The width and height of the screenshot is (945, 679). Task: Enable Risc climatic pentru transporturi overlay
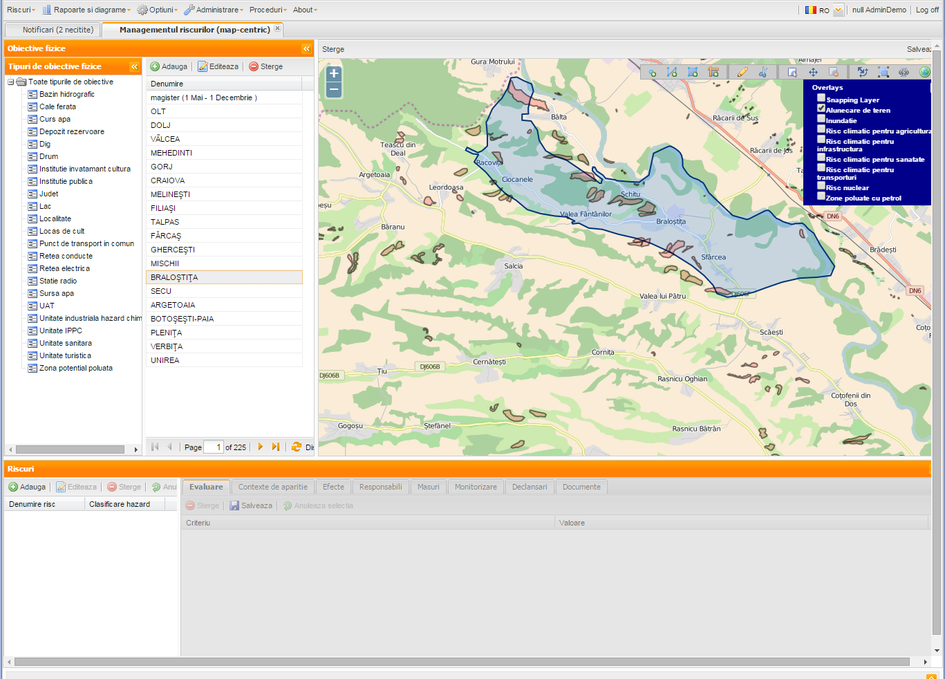click(x=821, y=168)
